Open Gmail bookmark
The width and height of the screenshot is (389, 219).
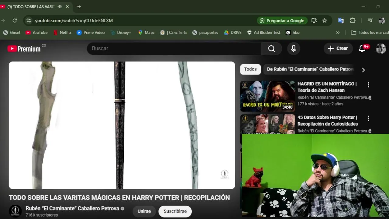(x=12, y=33)
